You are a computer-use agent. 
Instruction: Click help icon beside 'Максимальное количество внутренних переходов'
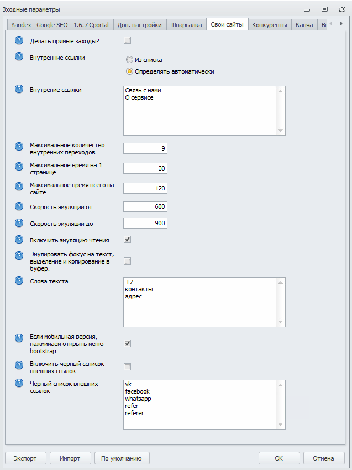tap(19, 146)
